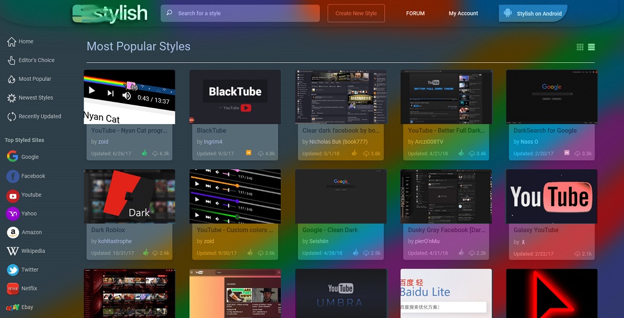Switch to grid view icon
Viewport: 624px width, 318px height.
point(580,47)
